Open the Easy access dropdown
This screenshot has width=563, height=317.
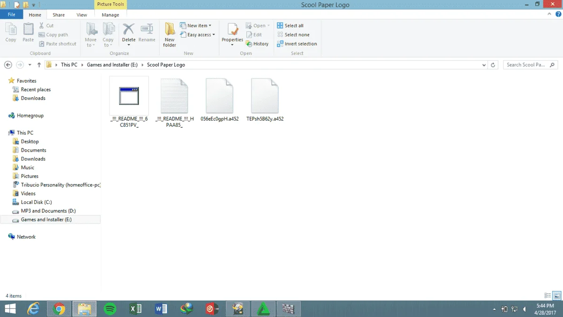tap(198, 35)
